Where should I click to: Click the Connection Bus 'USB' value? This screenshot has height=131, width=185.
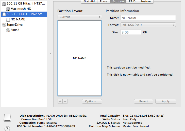49,119
